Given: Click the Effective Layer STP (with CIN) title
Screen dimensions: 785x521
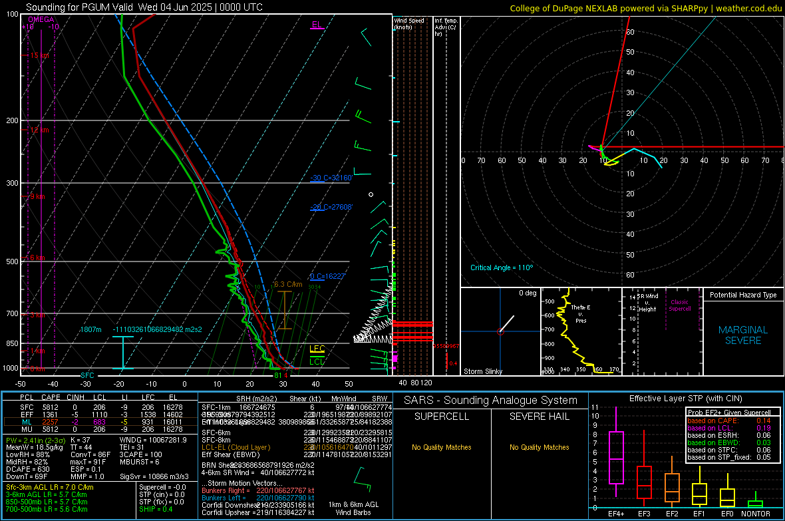Looking at the screenshot, I should [x=686, y=399].
